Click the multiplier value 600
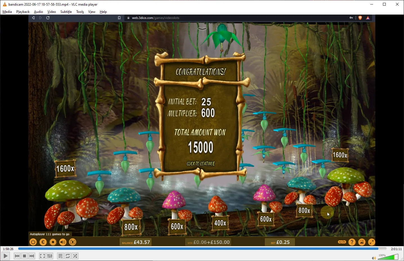404x261 pixels. 208,113
